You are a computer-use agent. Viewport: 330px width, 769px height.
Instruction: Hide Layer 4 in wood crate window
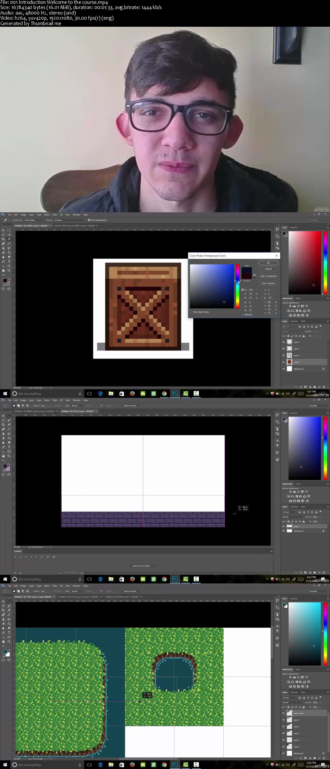coord(284,342)
